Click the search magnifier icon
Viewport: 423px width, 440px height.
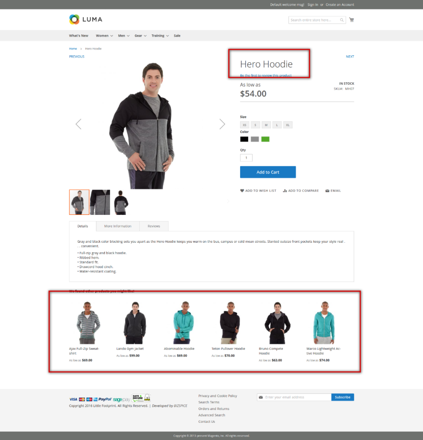click(342, 20)
